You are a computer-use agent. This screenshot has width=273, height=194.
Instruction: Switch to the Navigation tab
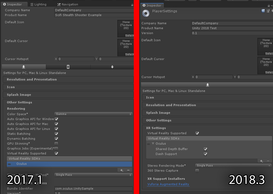pos(68,4)
